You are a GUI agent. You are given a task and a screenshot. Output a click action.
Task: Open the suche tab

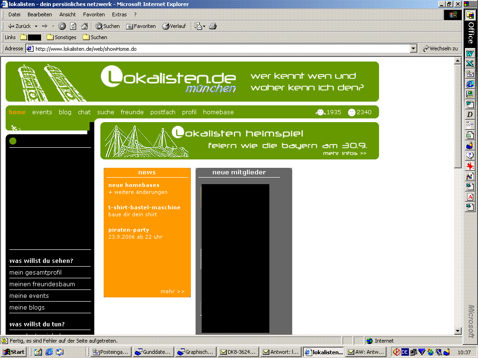[105, 112]
